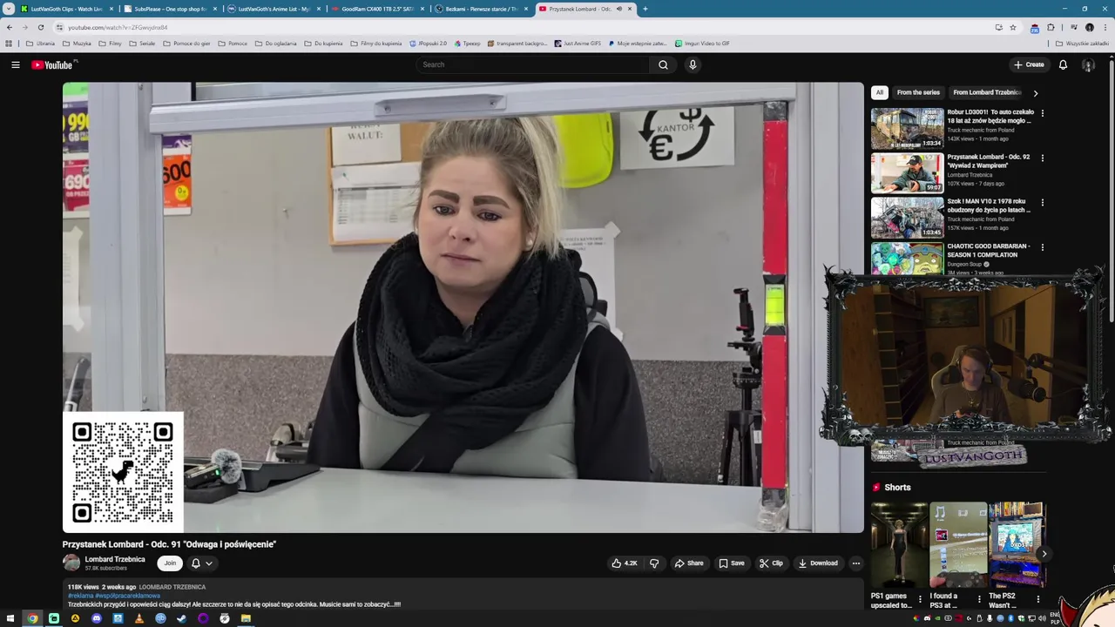Open options for 'I found a PS3' short

[979, 599]
